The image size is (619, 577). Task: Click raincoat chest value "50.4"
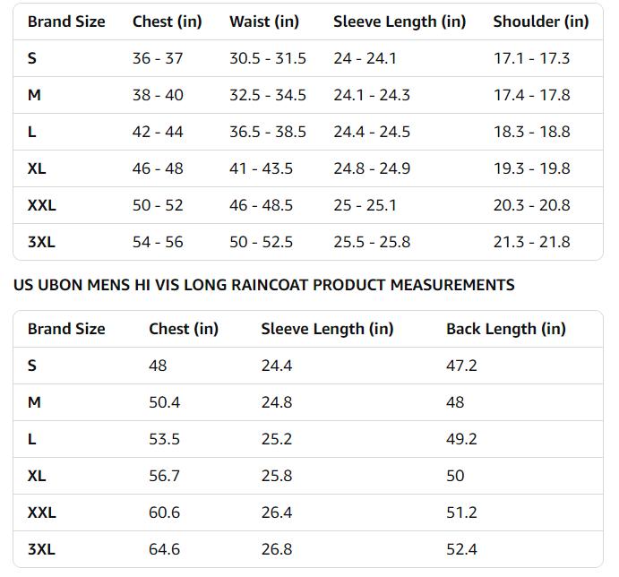[x=164, y=402]
